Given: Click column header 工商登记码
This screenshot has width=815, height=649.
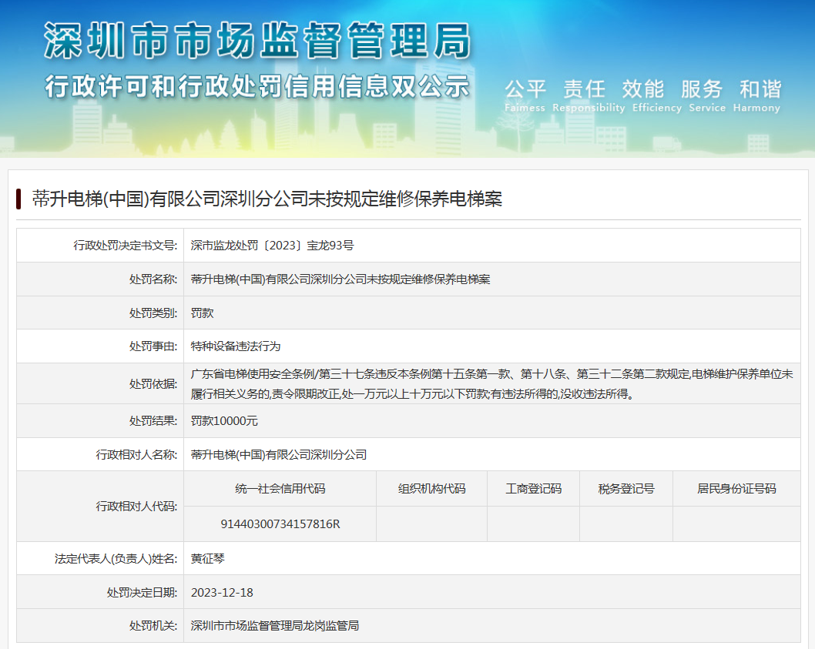Looking at the screenshot, I should [x=534, y=488].
